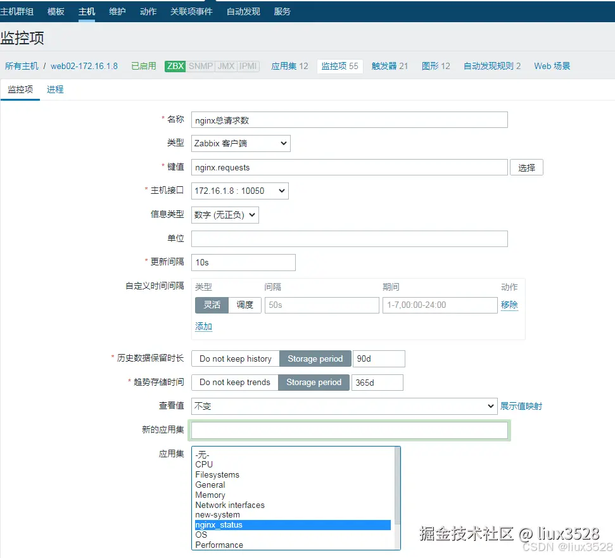Image resolution: width=615 pixels, height=558 pixels.
Task: Select the 调度 interval type toggle
Action: click(x=244, y=305)
